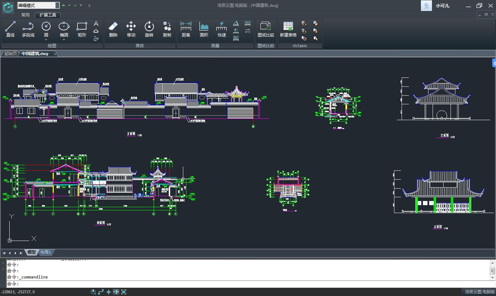496x296 pixels.
Task: Expand the 椭圆 ellipse tool options arrow
Action: (64, 40)
